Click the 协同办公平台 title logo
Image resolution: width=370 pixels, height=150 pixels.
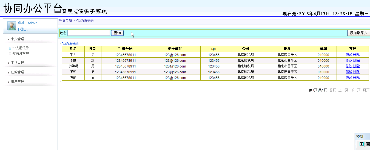[x=32, y=8]
